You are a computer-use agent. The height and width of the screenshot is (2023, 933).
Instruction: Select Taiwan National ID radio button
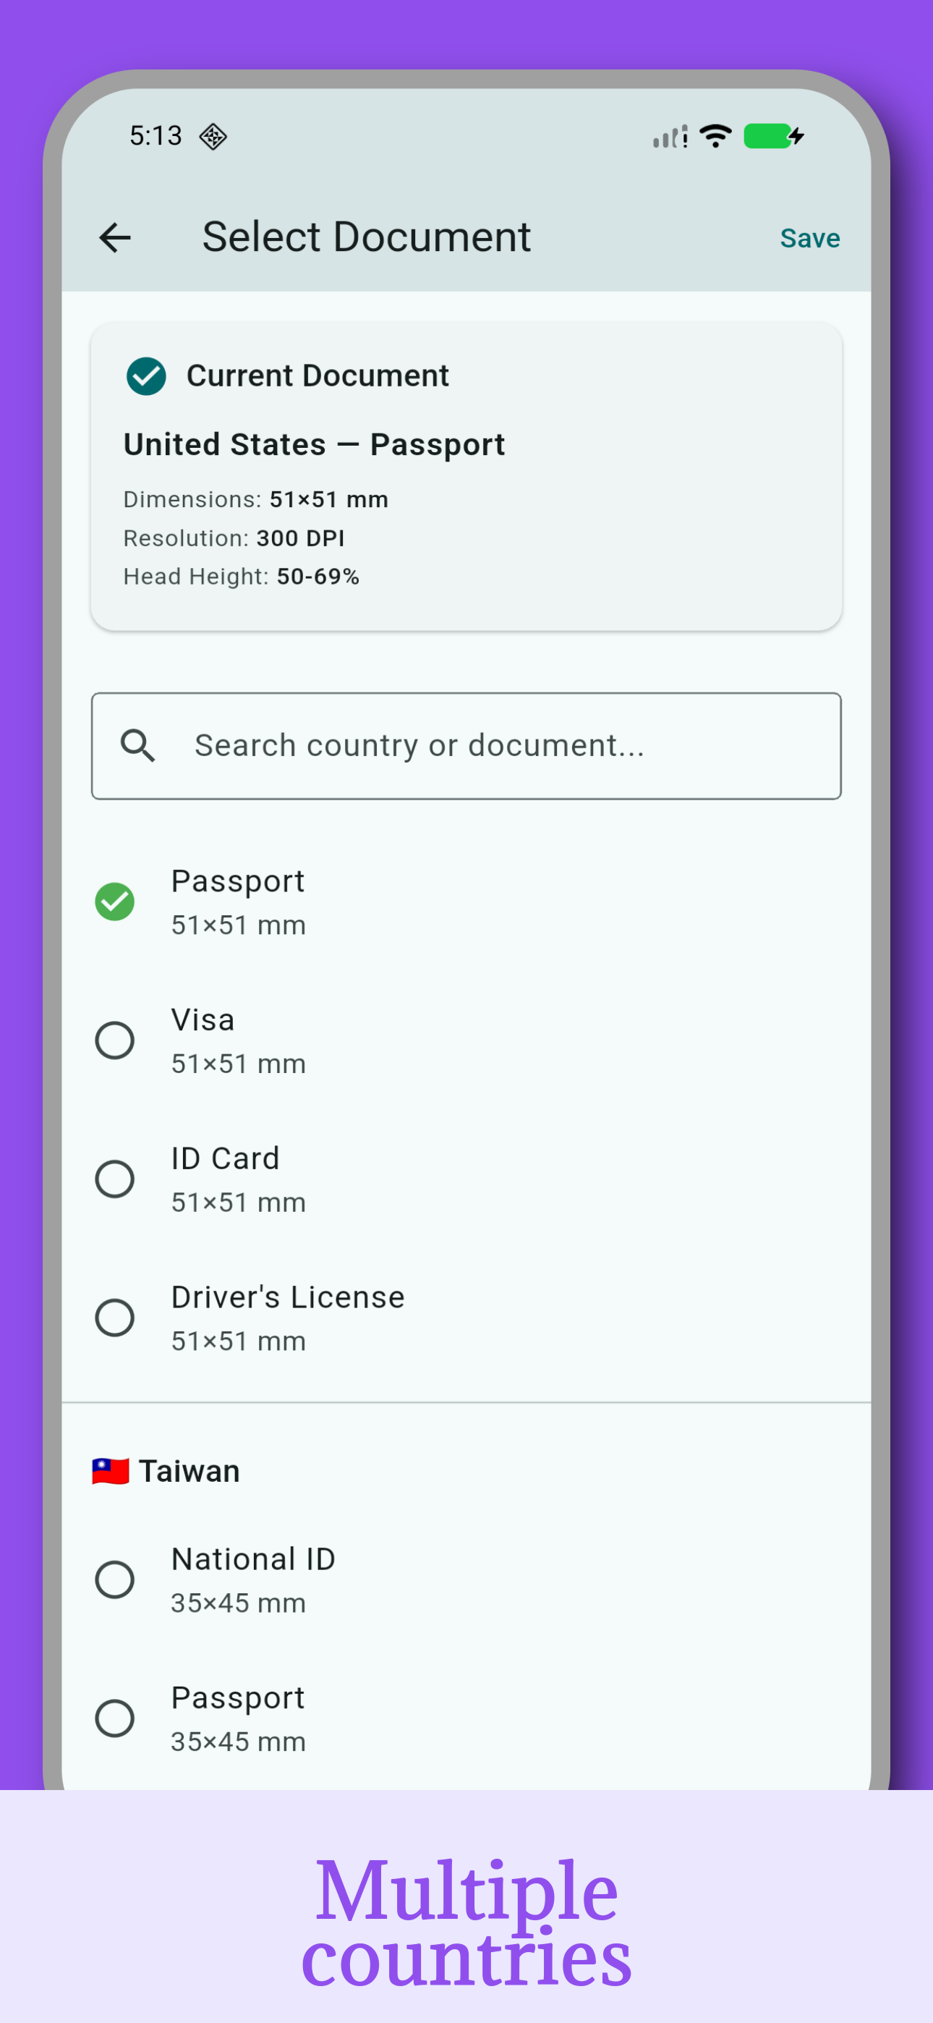115,1579
